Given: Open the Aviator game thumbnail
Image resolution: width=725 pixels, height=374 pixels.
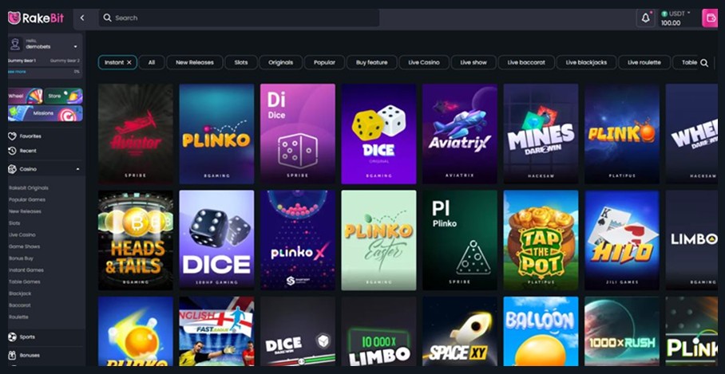Looking at the screenshot, I should pyautogui.click(x=136, y=134).
